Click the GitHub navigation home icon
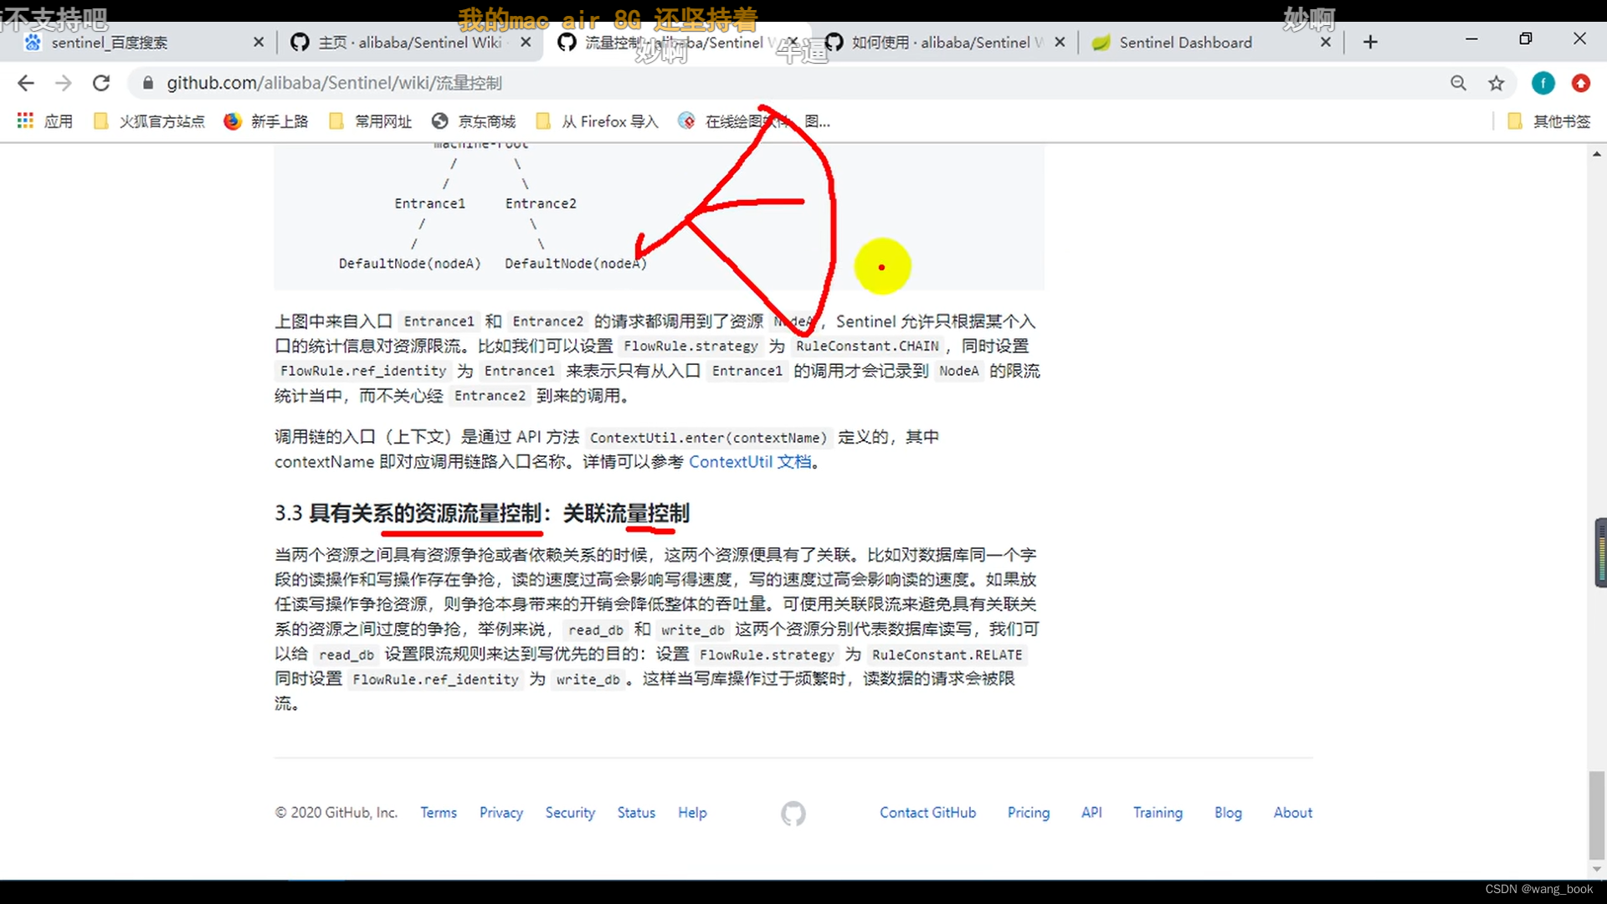 point(793,813)
